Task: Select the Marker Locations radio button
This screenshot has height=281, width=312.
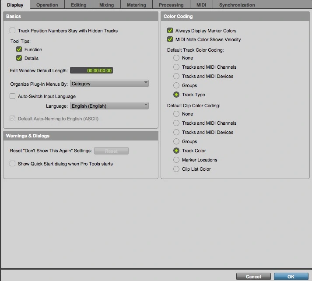Action: (176, 160)
